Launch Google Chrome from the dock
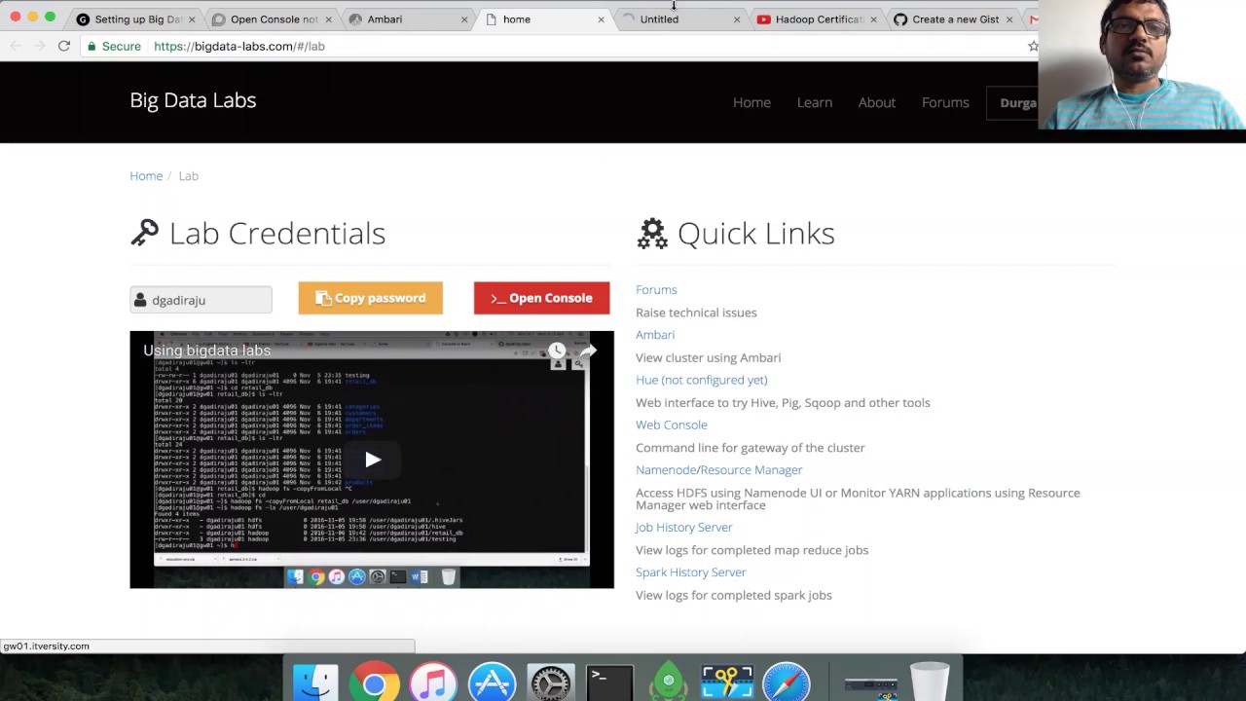This screenshot has height=701, width=1246. click(x=375, y=683)
